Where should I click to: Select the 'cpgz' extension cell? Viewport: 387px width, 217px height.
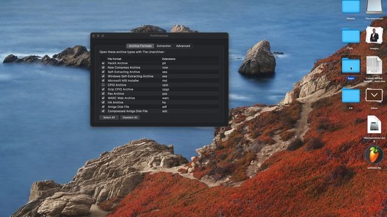[x=166, y=89]
